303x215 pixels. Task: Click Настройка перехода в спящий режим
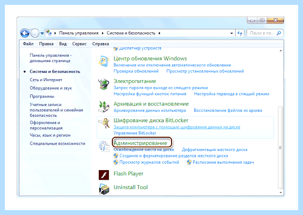click(232, 94)
